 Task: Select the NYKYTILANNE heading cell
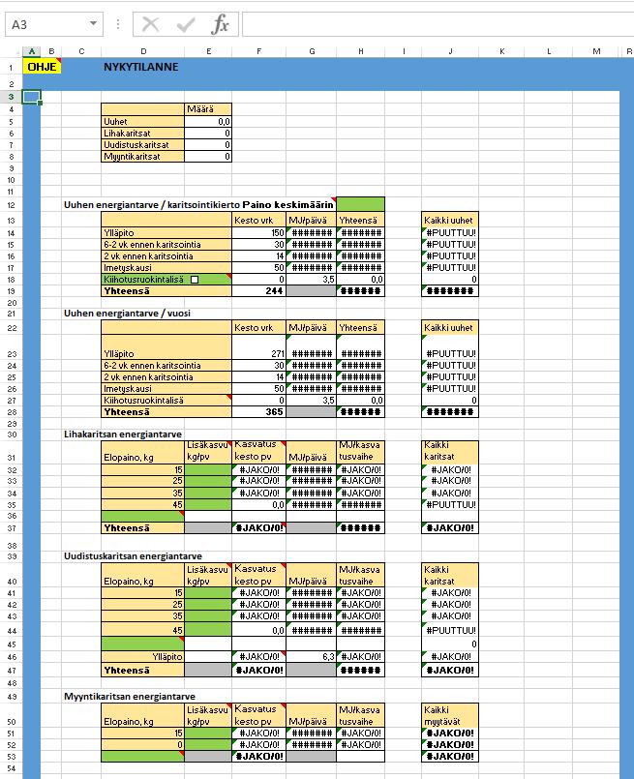141,67
